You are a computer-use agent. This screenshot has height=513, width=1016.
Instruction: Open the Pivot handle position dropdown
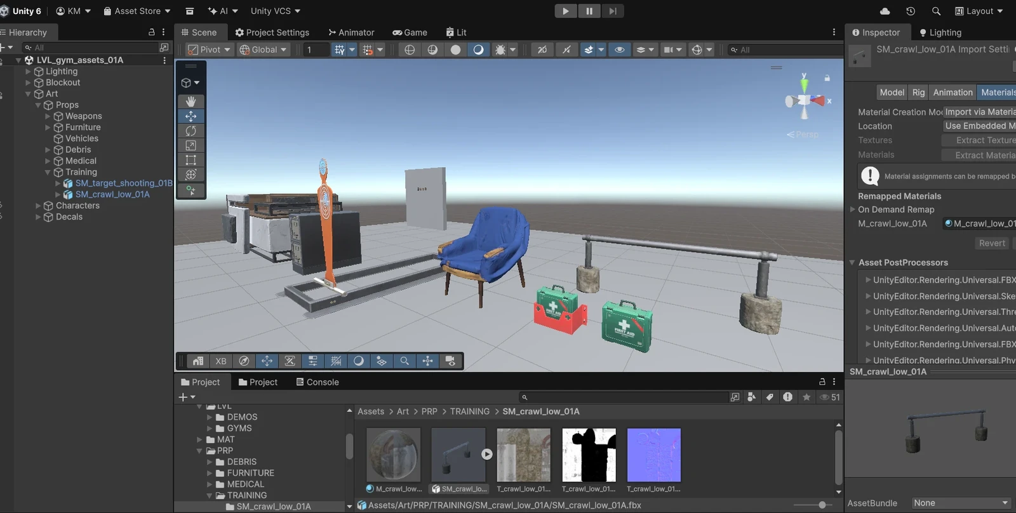coord(210,50)
